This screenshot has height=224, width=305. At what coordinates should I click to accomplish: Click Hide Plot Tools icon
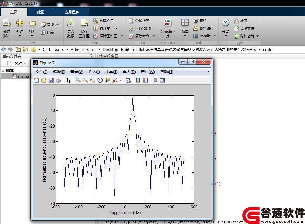pyautogui.click(x=155, y=80)
